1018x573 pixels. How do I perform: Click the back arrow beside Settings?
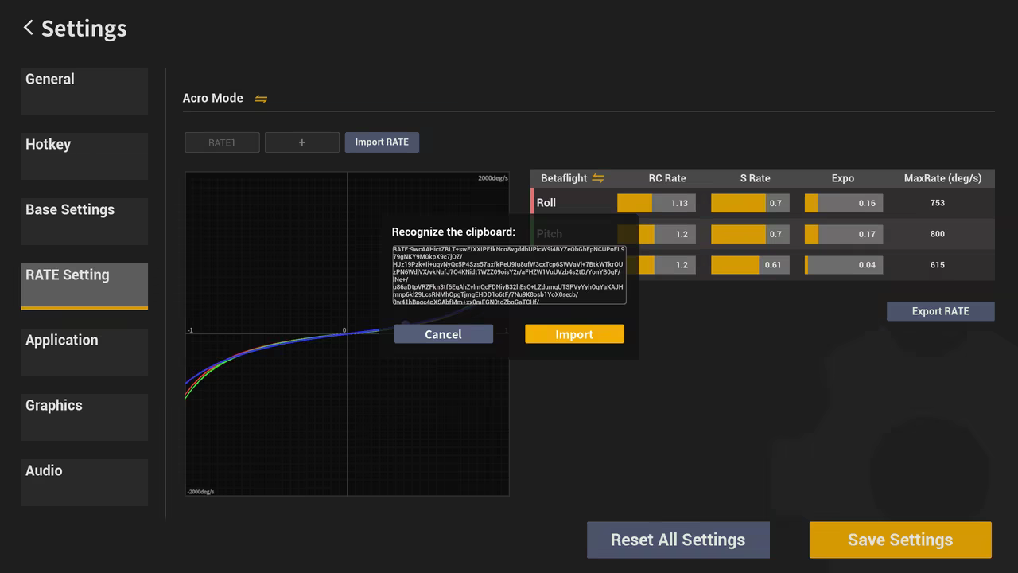pos(29,28)
